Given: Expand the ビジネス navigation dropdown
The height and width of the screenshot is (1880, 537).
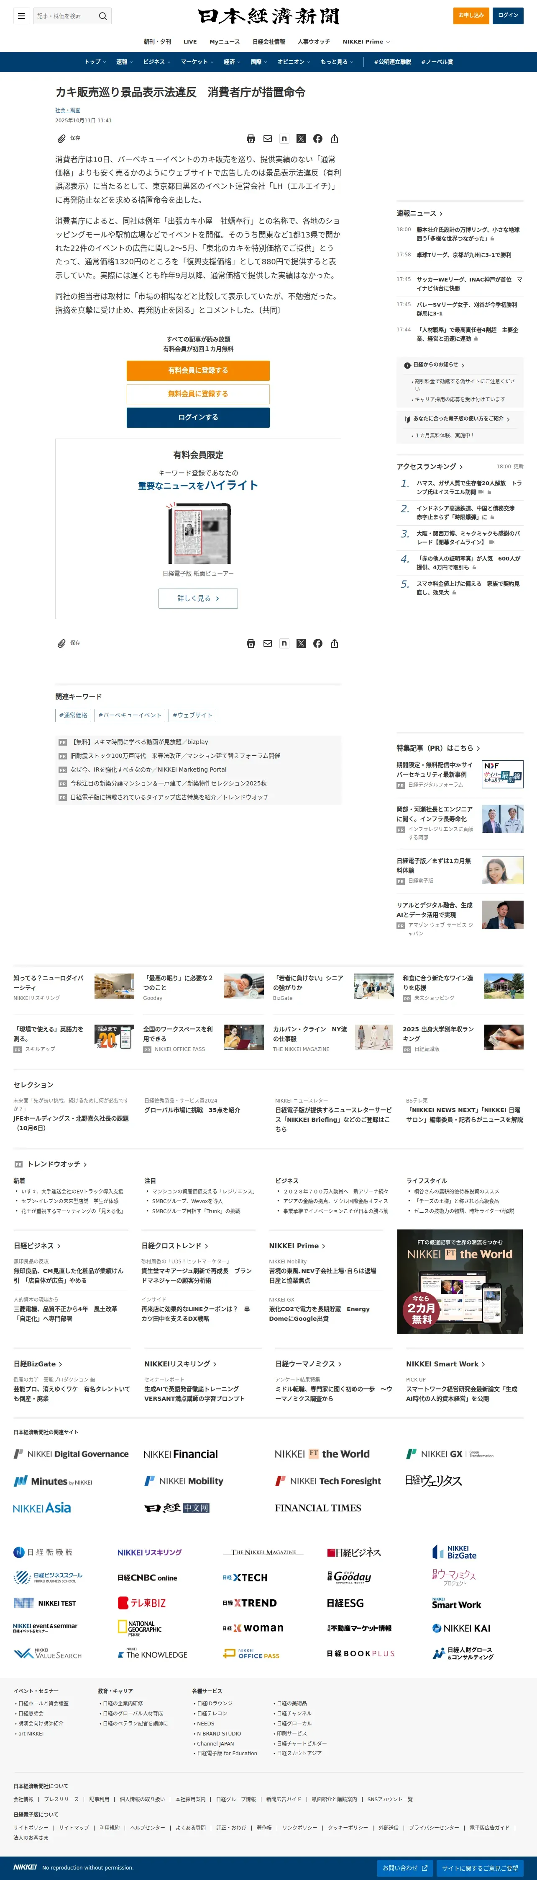Looking at the screenshot, I should (x=157, y=62).
